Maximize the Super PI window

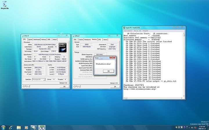point(177,27)
